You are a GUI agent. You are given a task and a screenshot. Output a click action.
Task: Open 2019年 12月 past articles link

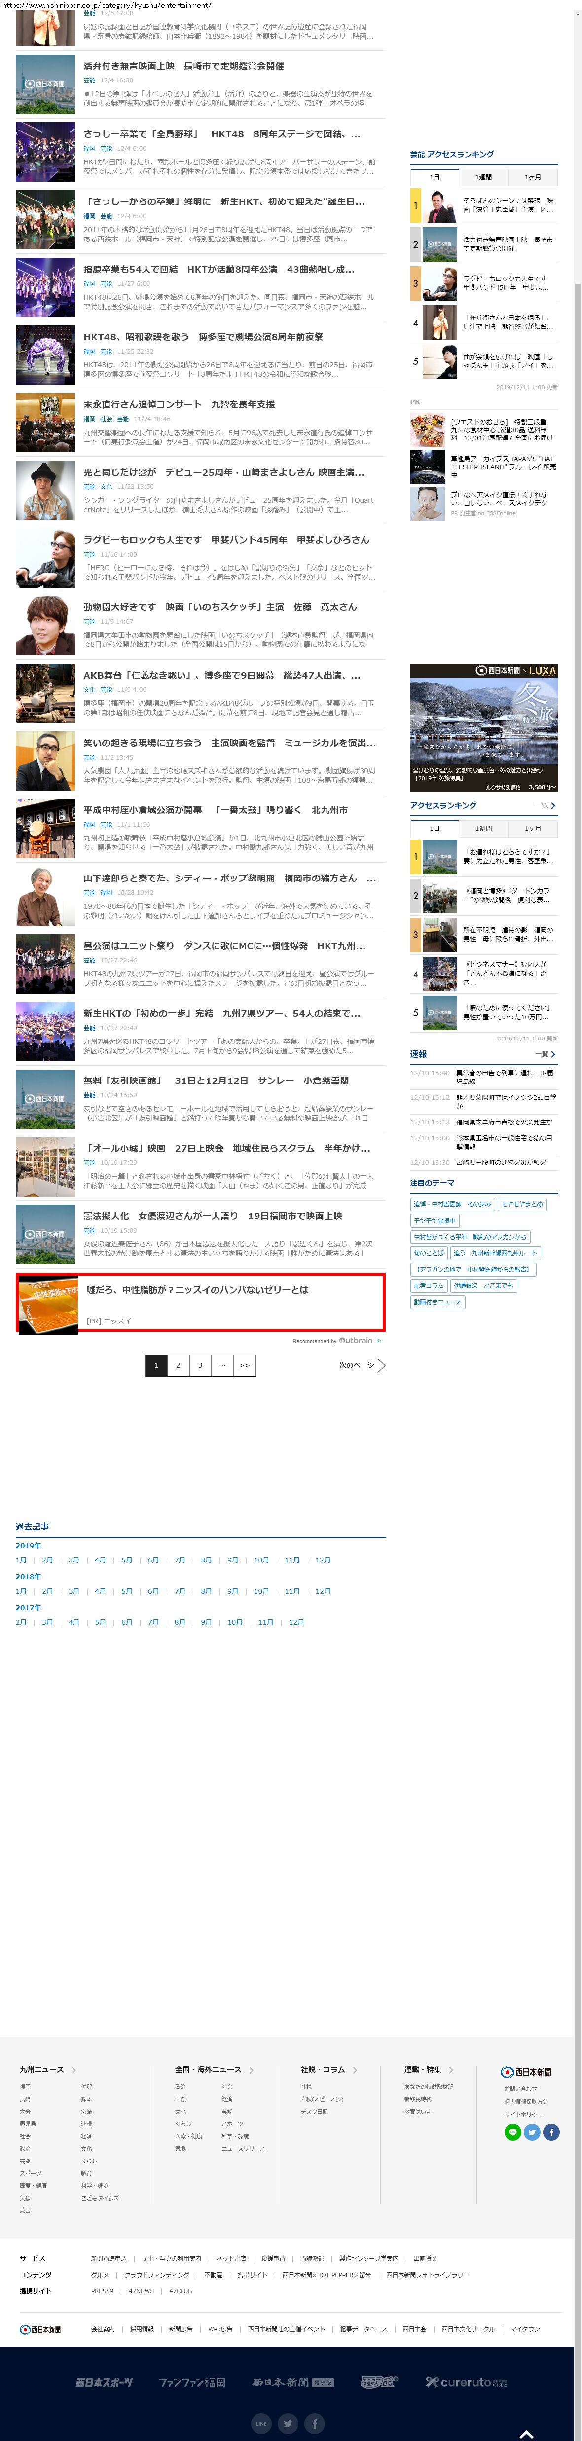(x=323, y=1560)
